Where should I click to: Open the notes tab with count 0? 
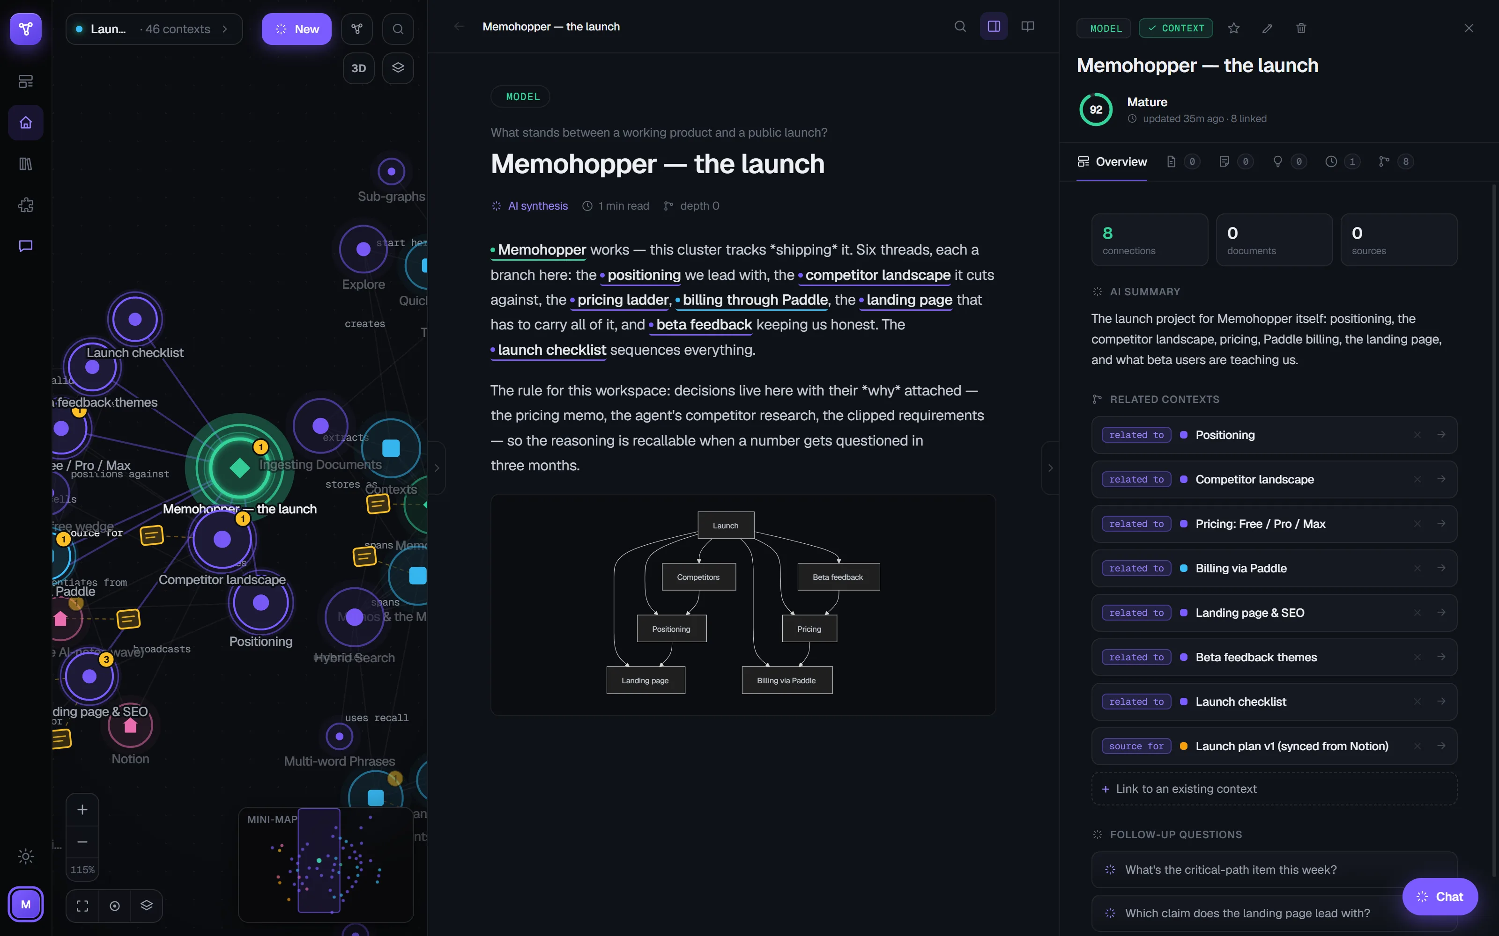[x=1236, y=161]
